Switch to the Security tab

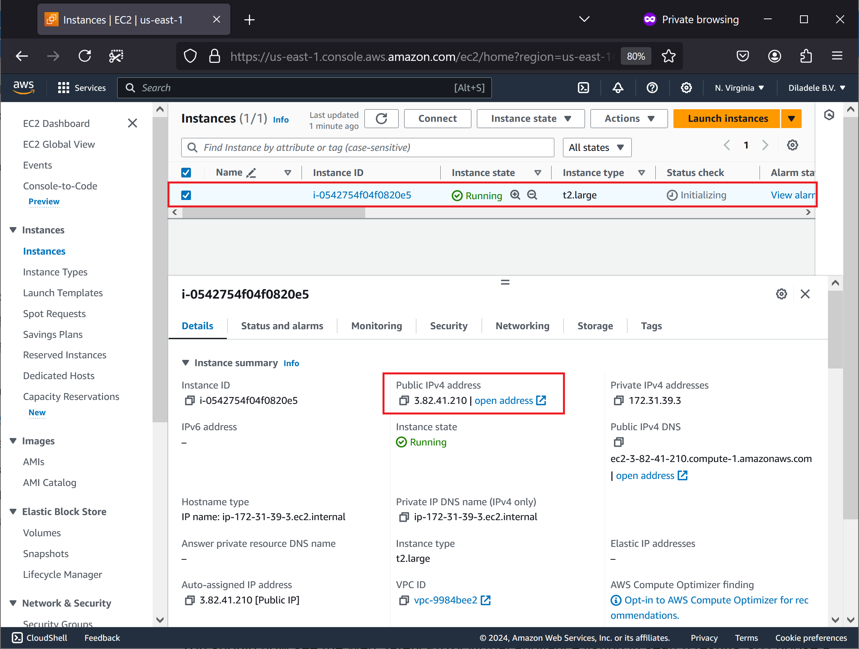(449, 326)
